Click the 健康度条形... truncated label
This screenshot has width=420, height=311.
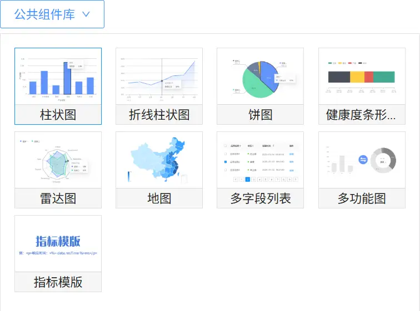pyautogui.click(x=361, y=115)
